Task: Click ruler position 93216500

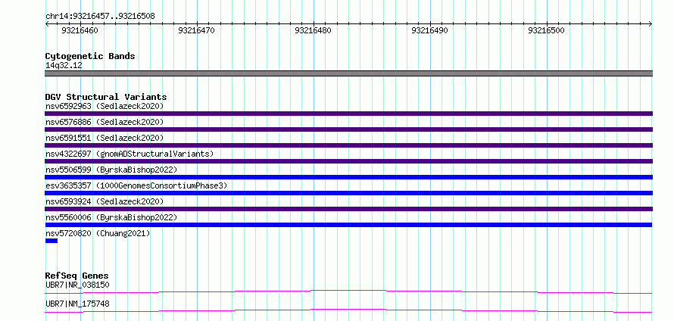Action: coord(546,30)
